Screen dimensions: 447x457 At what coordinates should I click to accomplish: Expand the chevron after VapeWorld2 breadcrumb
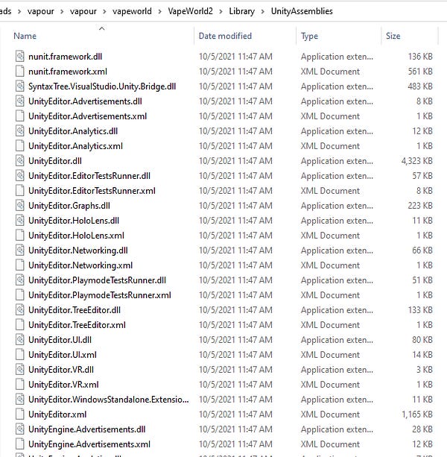coord(221,12)
